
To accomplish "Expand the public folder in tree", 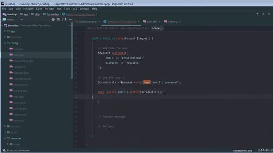I will (x=5, y=132).
